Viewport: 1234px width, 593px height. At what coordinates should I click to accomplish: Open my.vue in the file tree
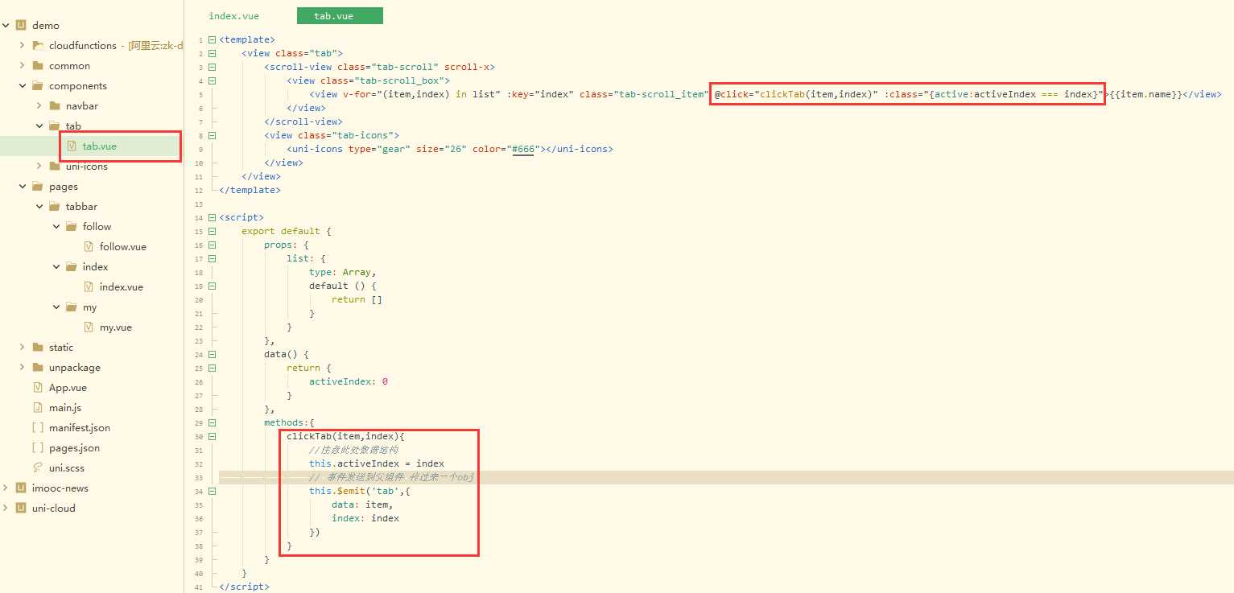115,327
